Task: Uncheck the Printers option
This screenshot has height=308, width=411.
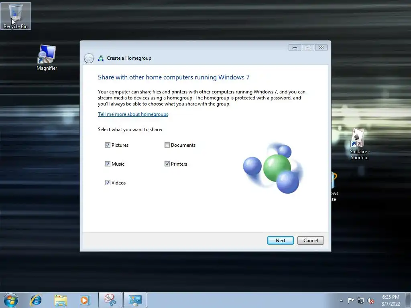Action: 167,164
